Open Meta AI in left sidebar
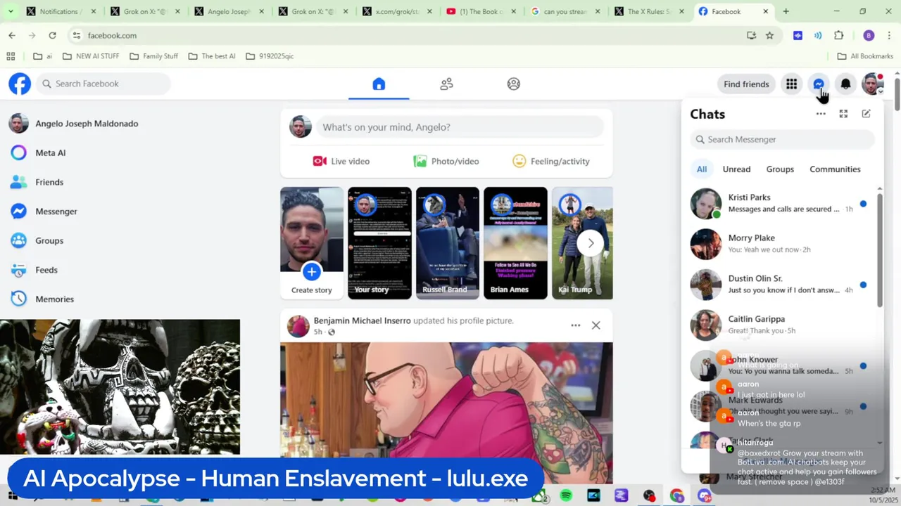901x506 pixels. [50, 153]
